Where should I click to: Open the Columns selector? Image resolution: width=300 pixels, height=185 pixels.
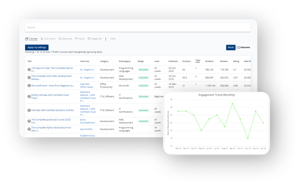pos(243,47)
